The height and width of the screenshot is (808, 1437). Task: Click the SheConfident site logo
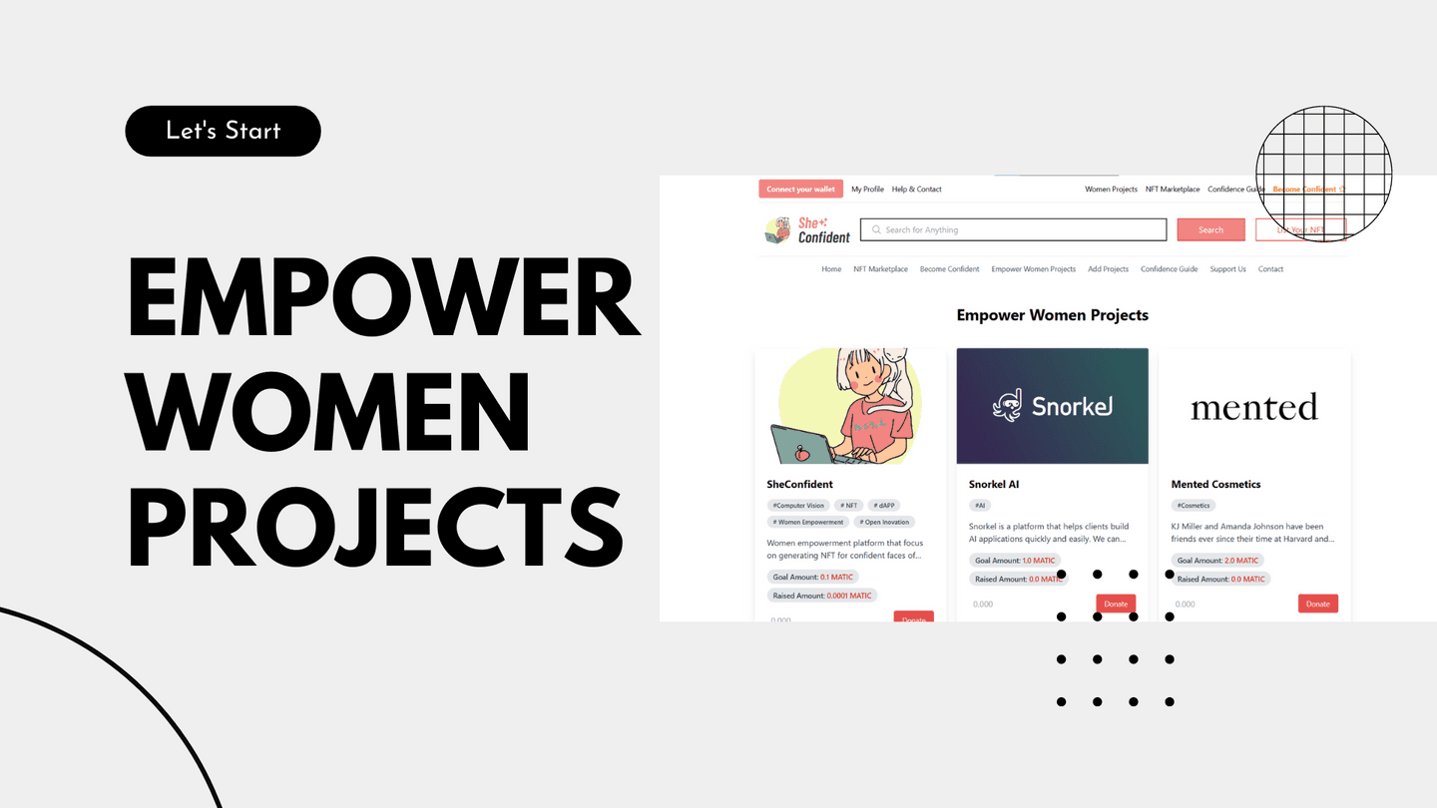click(x=807, y=230)
